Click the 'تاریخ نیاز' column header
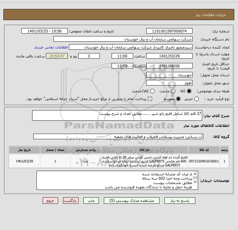The height and width of the screenshot is (230, 238). (x=24, y=150)
